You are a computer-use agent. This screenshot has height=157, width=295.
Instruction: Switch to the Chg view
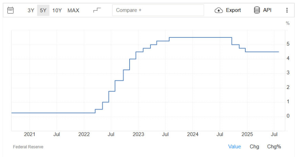pyautogui.click(x=254, y=147)
